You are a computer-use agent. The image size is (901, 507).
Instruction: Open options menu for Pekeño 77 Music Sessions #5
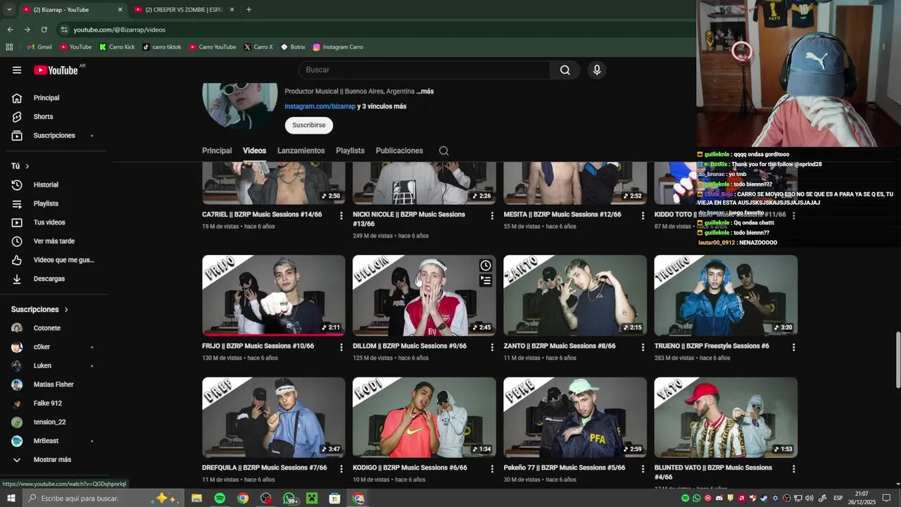[643, 469]
